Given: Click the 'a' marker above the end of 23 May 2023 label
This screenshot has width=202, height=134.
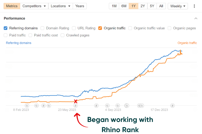Looking at the screenshot, I should (x=75, y=106).
